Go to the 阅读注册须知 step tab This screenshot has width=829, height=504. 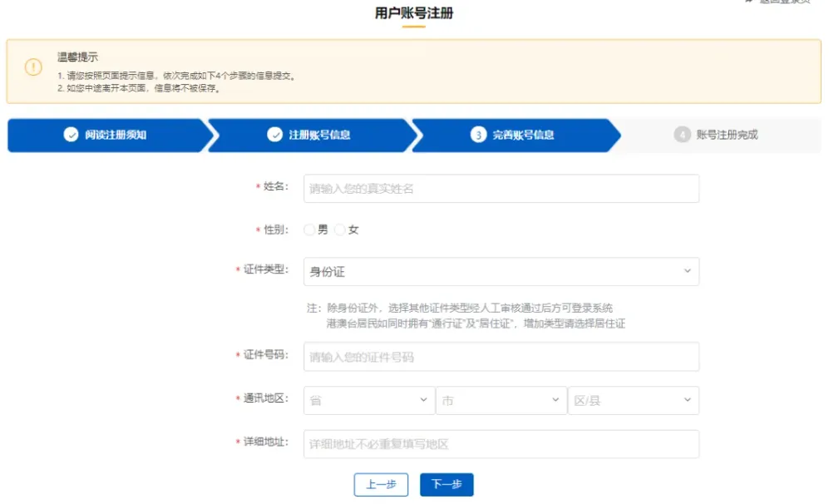pyautogui.click(x=110, y=135)
